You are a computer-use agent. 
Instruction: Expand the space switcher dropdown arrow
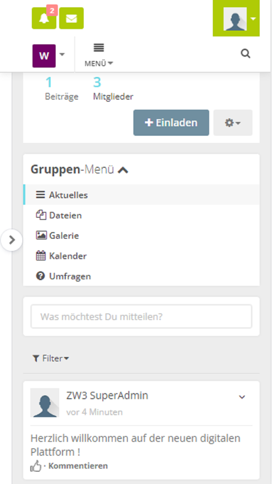[x=62, y=54]
